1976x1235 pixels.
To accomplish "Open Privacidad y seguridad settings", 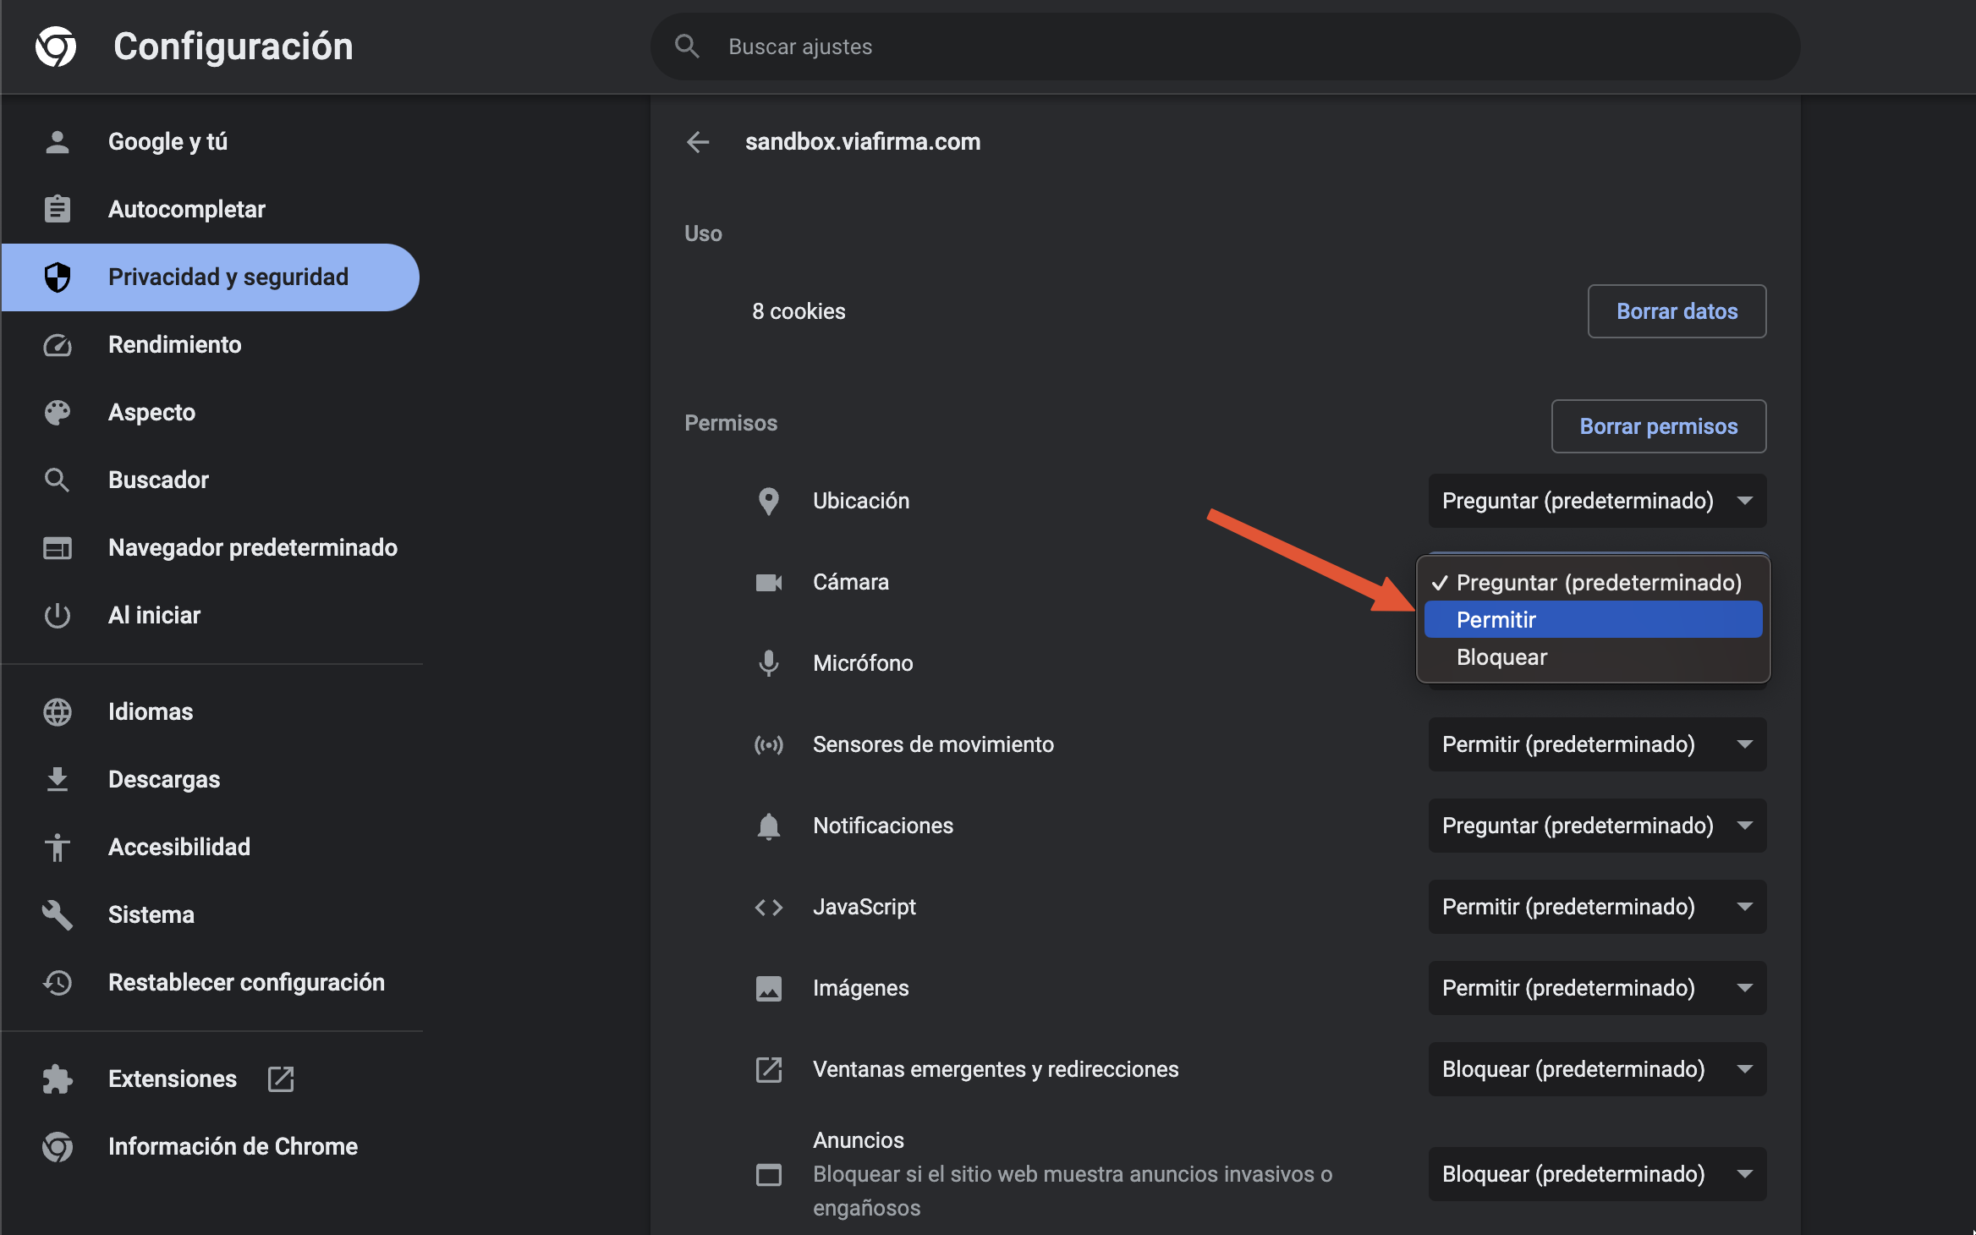I will coord(211,277).
